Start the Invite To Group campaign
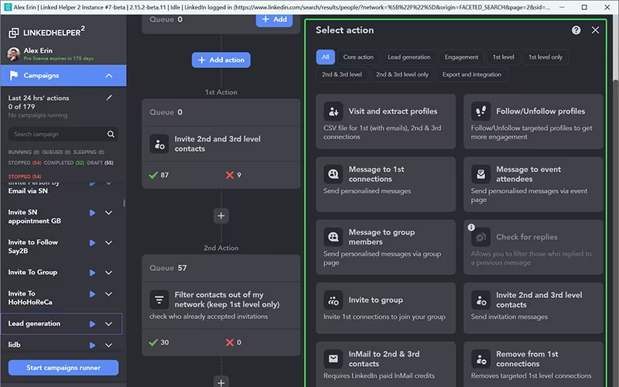The image size is (619, 387). point(92,272)
